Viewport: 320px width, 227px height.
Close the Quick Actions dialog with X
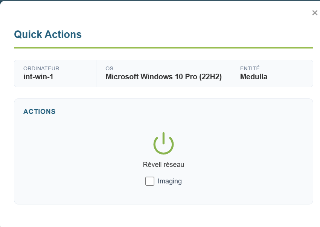click(x=315, y=13)
